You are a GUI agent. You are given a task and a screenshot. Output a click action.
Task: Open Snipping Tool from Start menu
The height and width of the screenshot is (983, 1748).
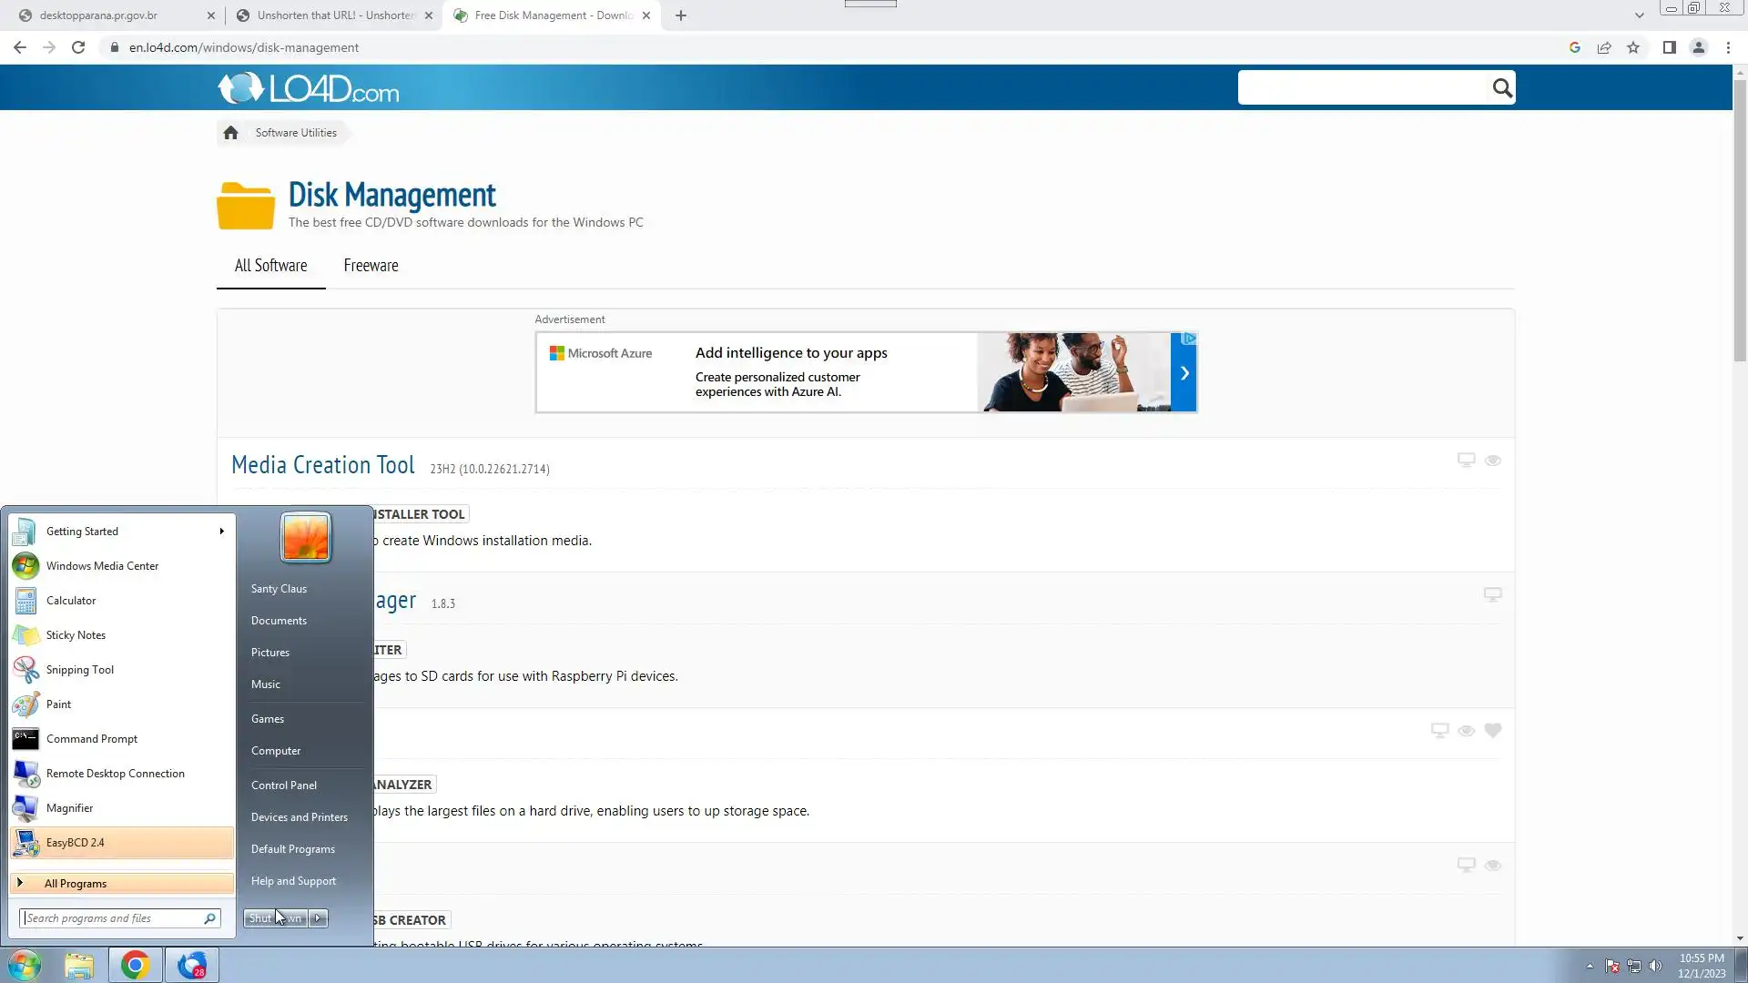tap(80, 670)
